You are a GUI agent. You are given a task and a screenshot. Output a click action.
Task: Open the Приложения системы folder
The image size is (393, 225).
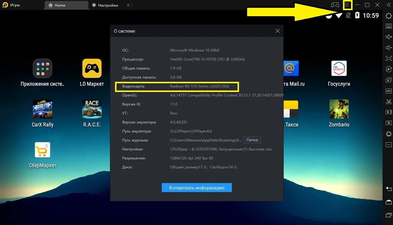coord(42,68)
